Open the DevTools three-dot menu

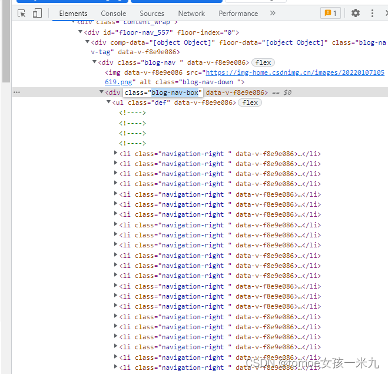(x=372, y=13)
